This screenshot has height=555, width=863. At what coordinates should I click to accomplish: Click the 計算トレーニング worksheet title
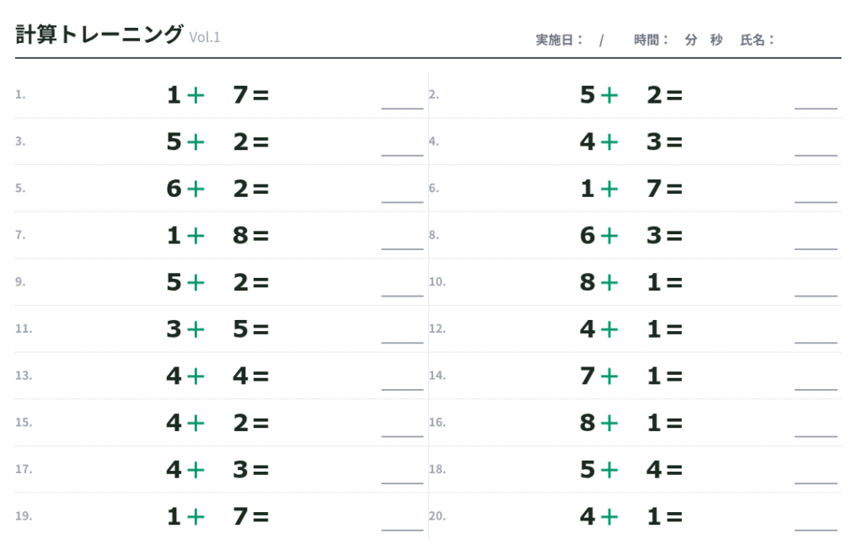99,35
